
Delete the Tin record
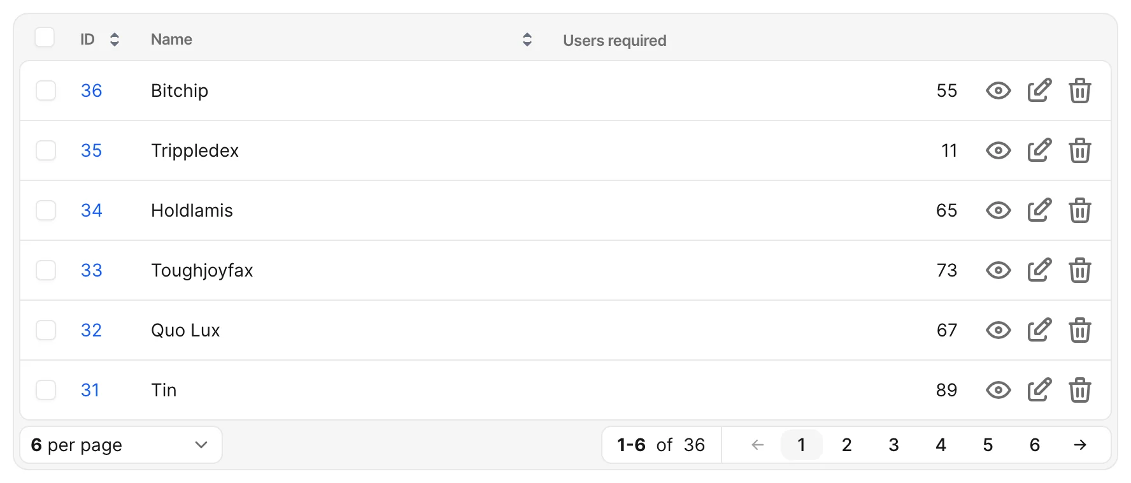click(1080, 390)
